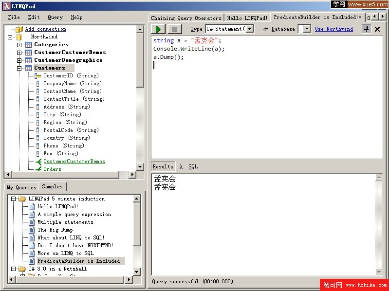The height and width of the screenshot is (291, 389).
Task: Switch to the My Queries tab
Action: [x=21, y=188]
